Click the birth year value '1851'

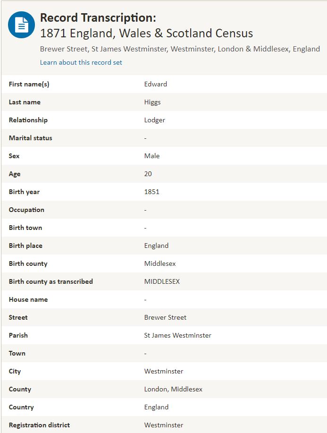pyautogui.click(x=152, y=192)
